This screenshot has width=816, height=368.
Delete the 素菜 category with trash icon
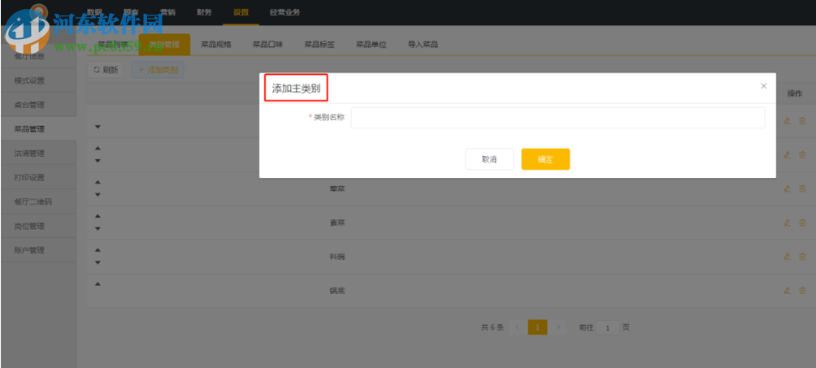pyautogui.click(x=802, y=223)
